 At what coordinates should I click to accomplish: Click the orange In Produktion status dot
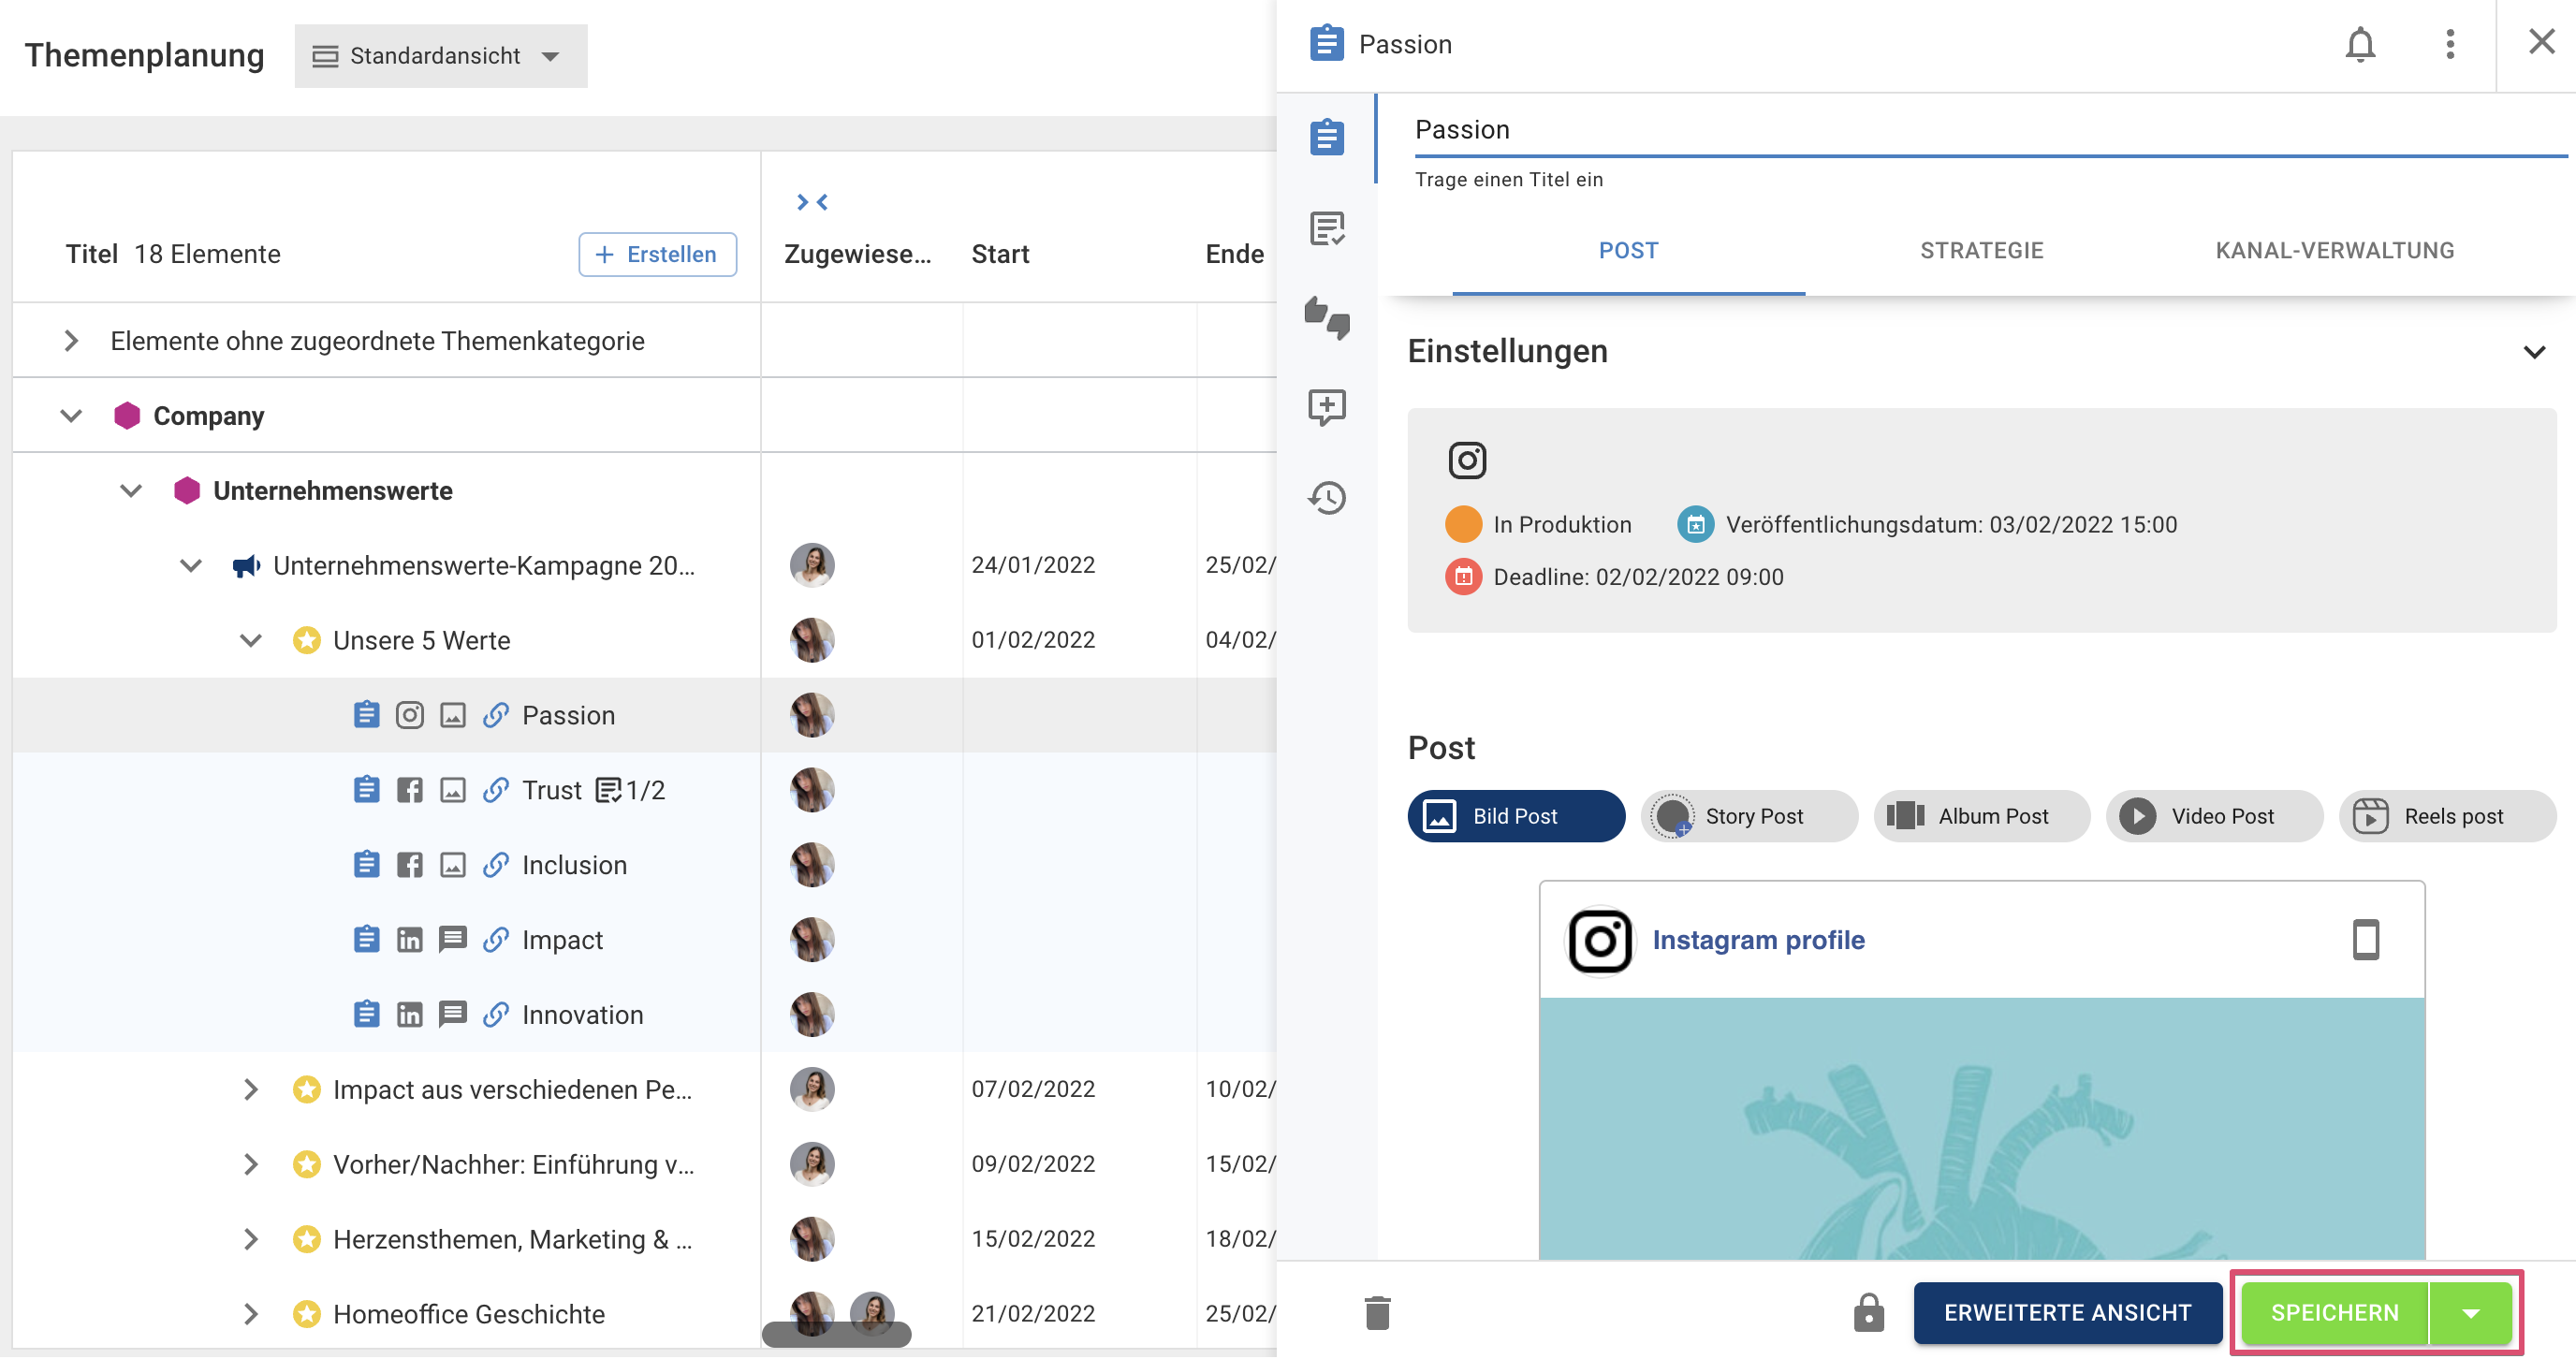click(x=1463, y=524)
